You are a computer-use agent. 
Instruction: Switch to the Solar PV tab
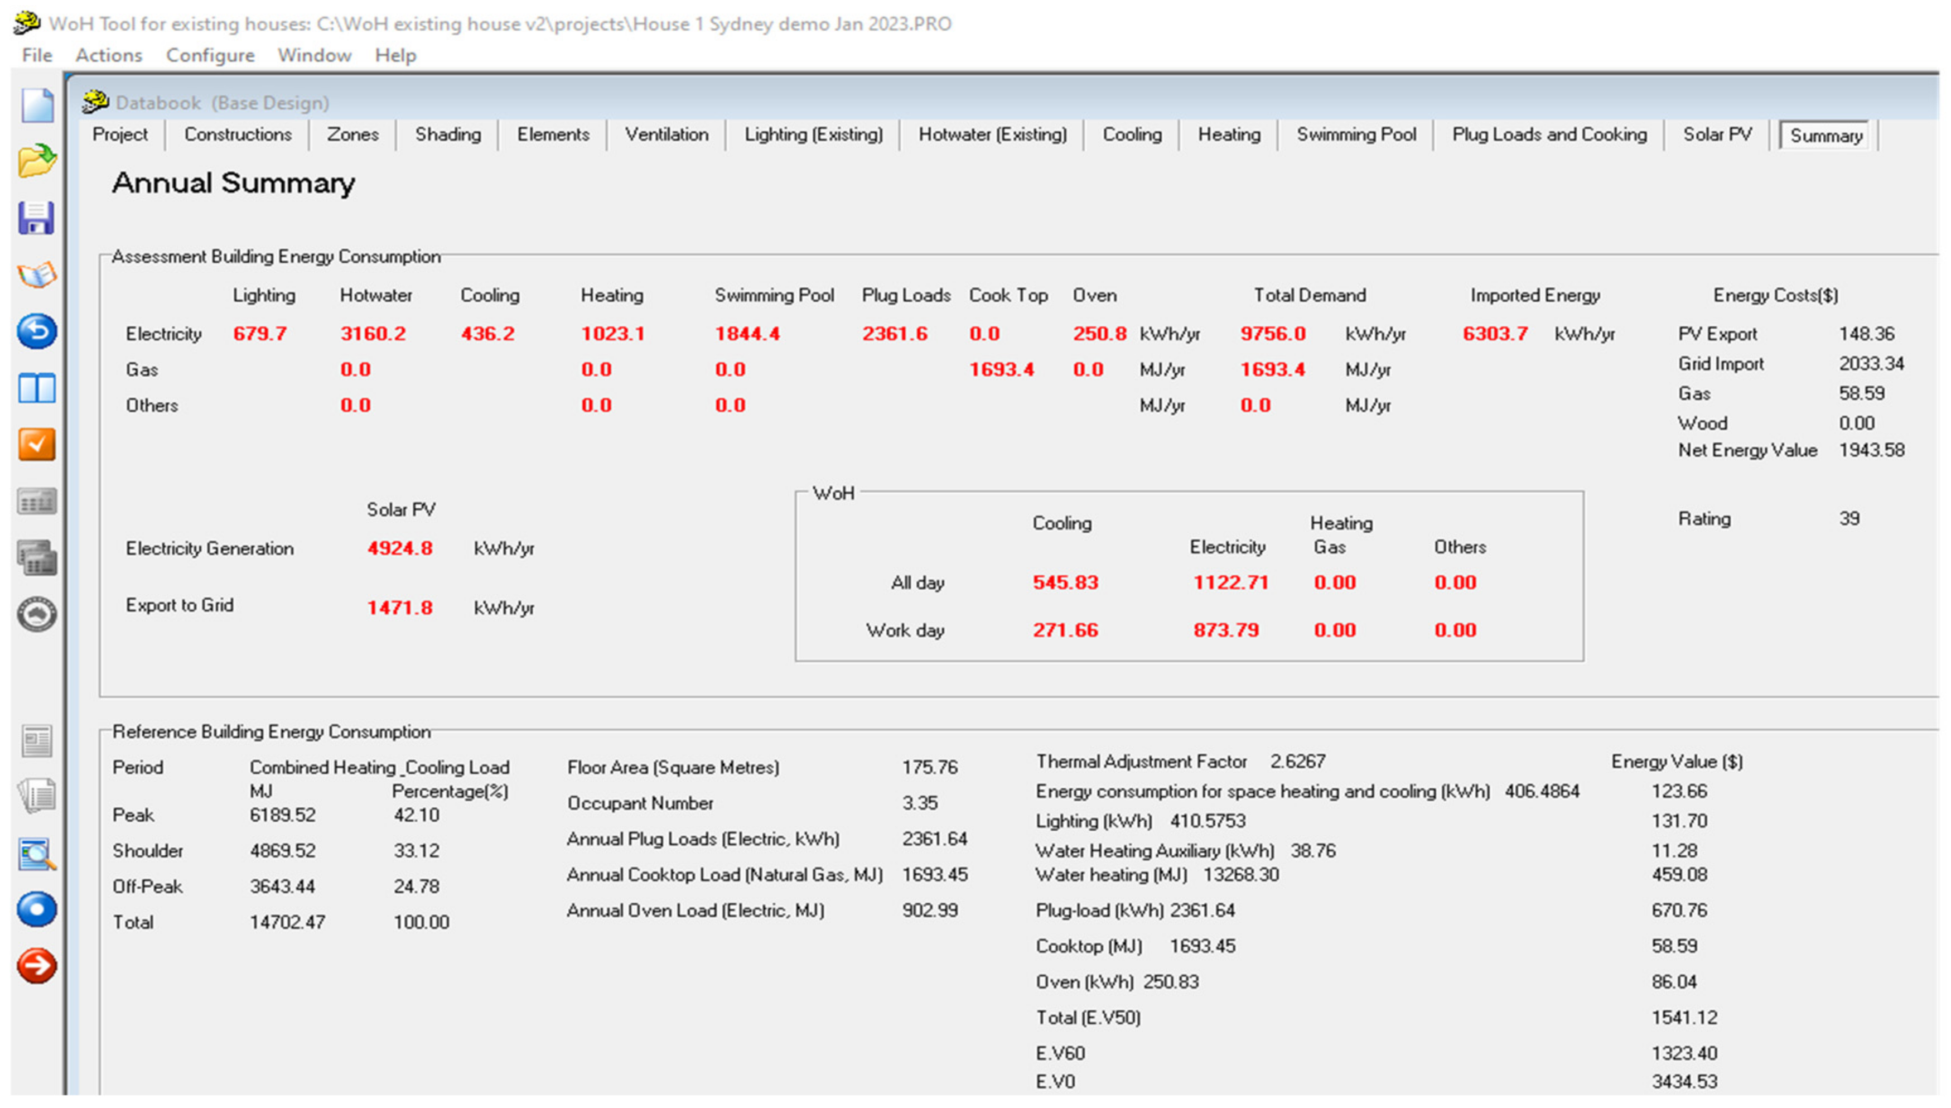pos(1717,134)
